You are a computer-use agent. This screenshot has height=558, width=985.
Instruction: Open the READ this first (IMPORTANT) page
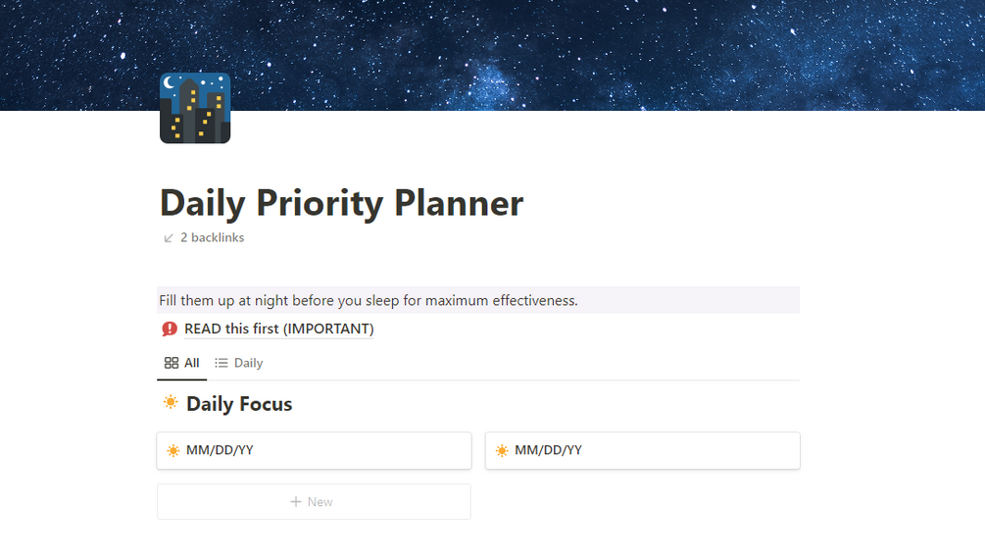(x=279, y=329)
